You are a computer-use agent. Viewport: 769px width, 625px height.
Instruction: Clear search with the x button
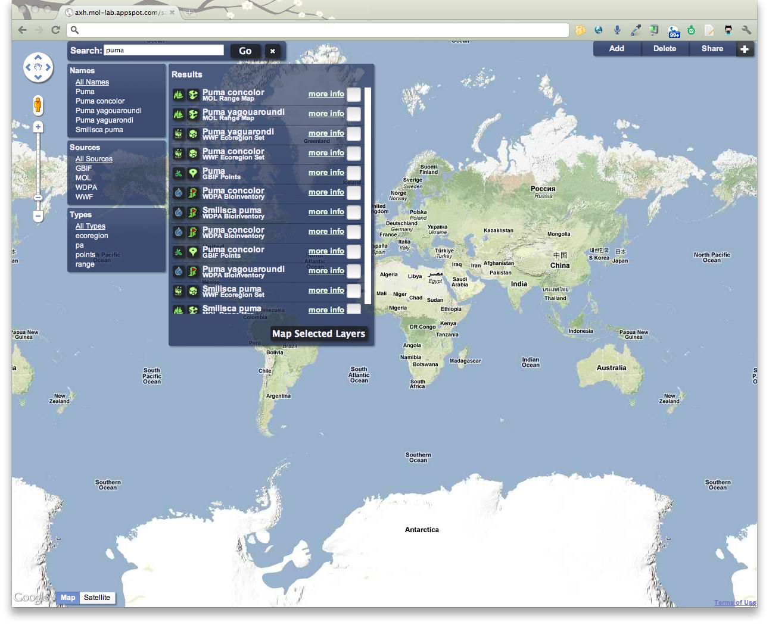[x=272, y=51]
